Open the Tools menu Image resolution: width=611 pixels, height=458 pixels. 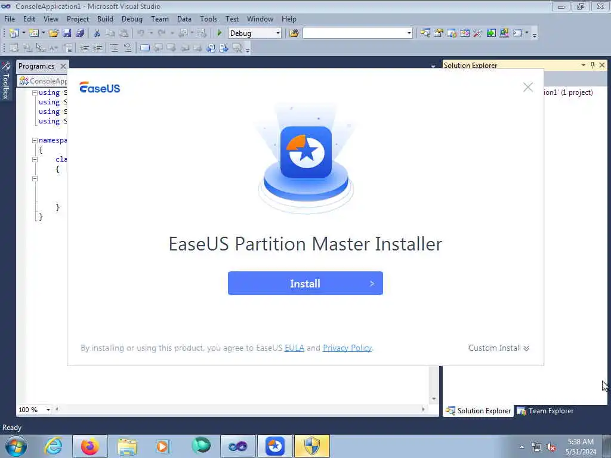208,18
